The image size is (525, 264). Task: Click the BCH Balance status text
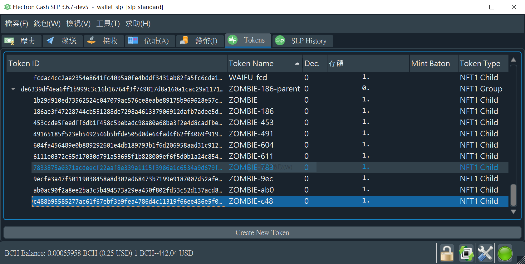(x=99, y=253)
